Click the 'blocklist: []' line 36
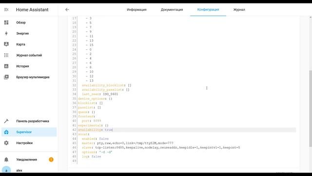The width and height of the screenshot is (312, 176). click(90, 103)
